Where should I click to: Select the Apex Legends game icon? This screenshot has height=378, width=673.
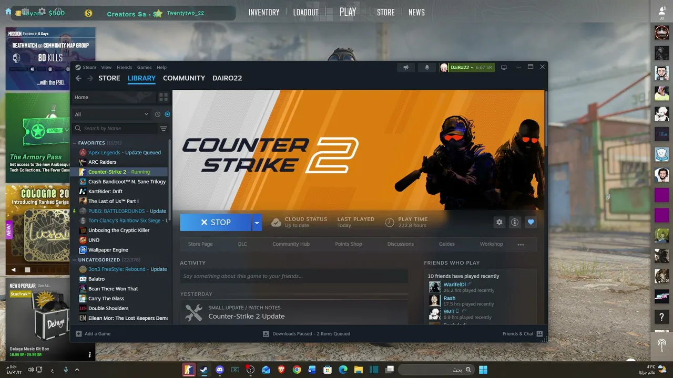tap(83, 152)
